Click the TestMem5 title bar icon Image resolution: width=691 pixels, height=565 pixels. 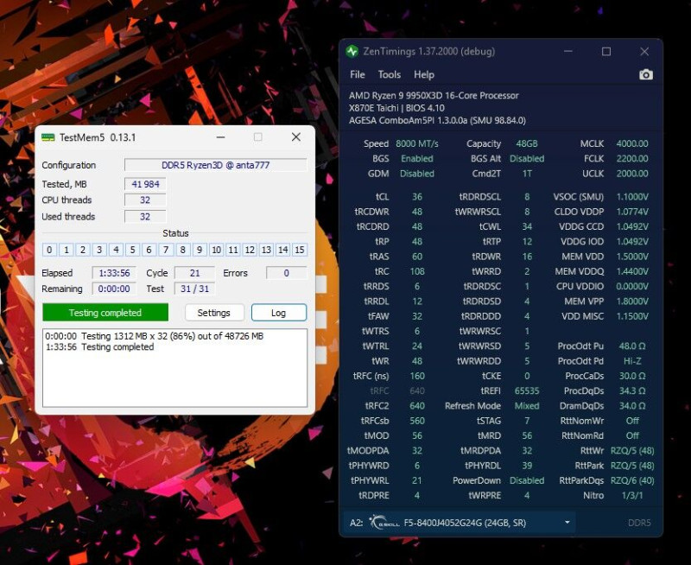pos(48,137)
